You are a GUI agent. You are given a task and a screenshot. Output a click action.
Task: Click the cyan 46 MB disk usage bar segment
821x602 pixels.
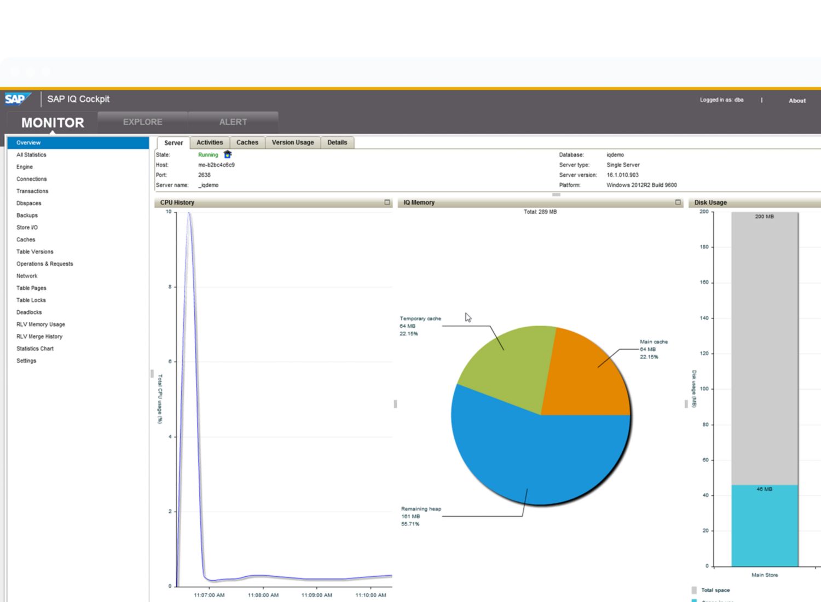click(x=765, y=525)
